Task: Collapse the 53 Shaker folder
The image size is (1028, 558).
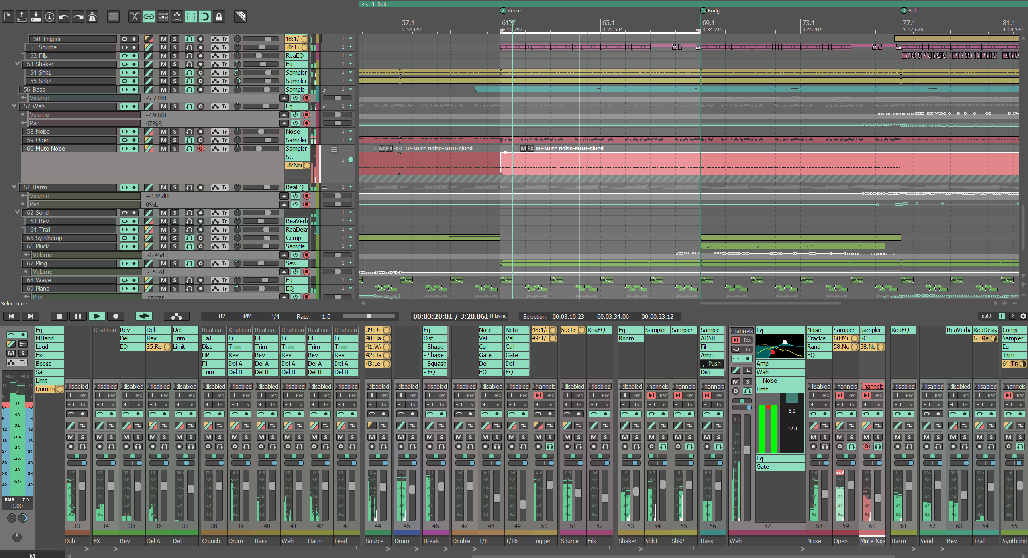Action: (17, 64)
